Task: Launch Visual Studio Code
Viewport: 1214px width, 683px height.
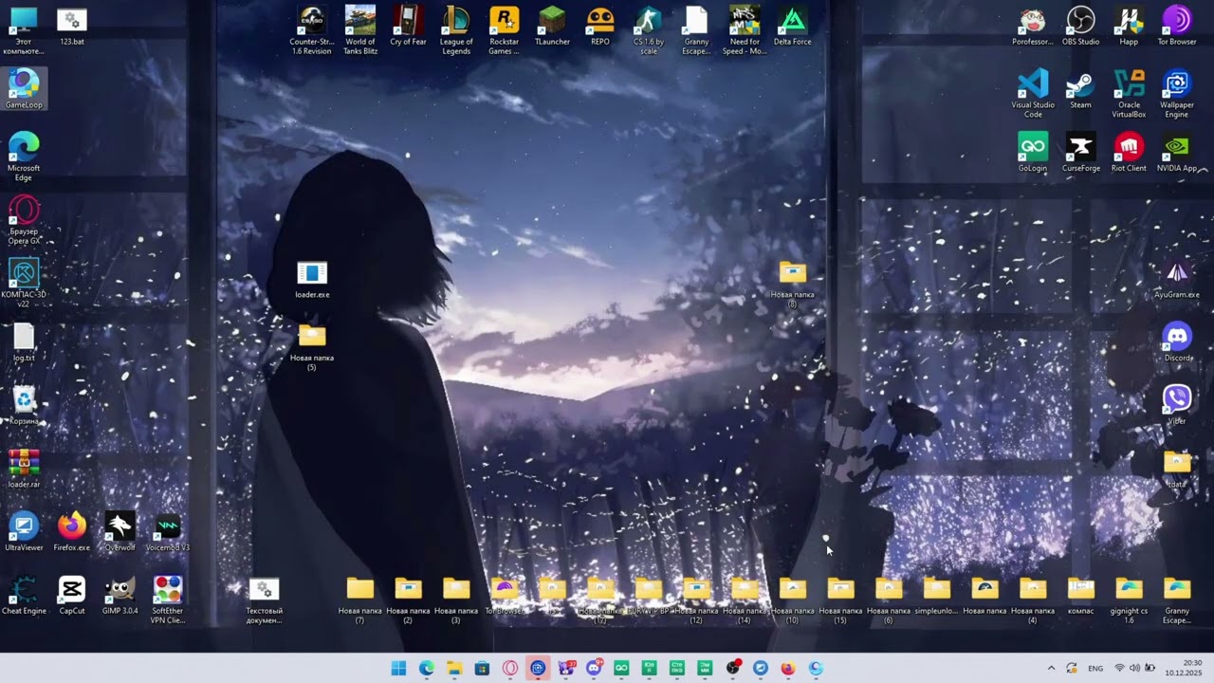Action: (1033, 94)
